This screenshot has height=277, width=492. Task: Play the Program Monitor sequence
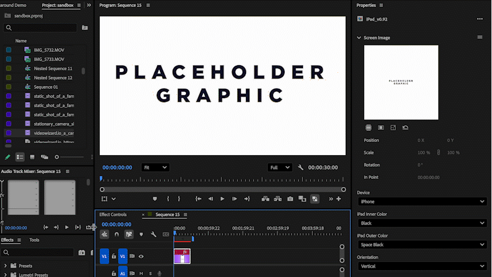pos(222,199)
